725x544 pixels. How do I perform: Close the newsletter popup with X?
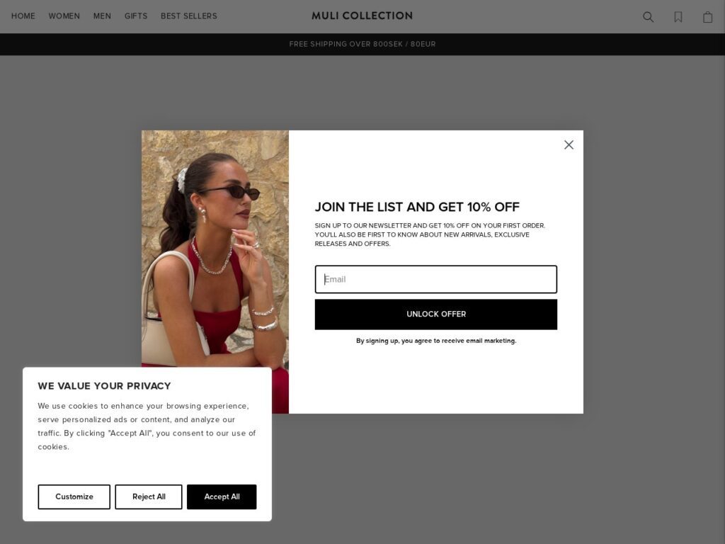pyautogui.click(x=569, y=144)
